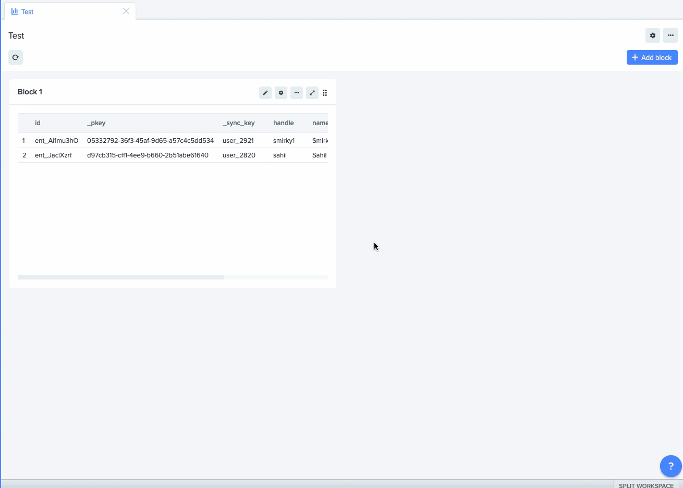The width and height of the screenshot is (683, 488).
Task: Open Block 1 settings gear icon
Action: (x=281, y=93)
